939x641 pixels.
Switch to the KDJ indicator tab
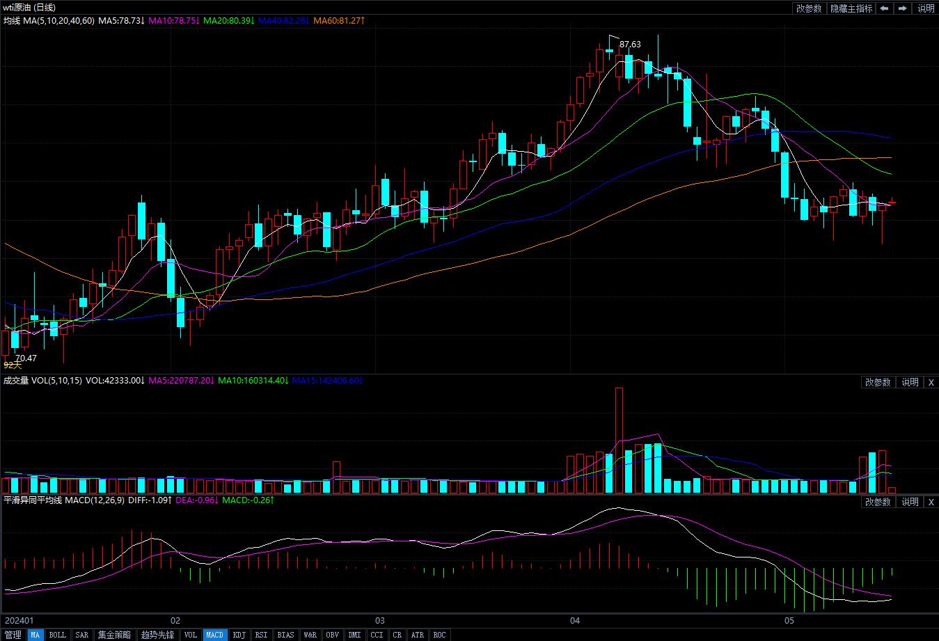239,635
